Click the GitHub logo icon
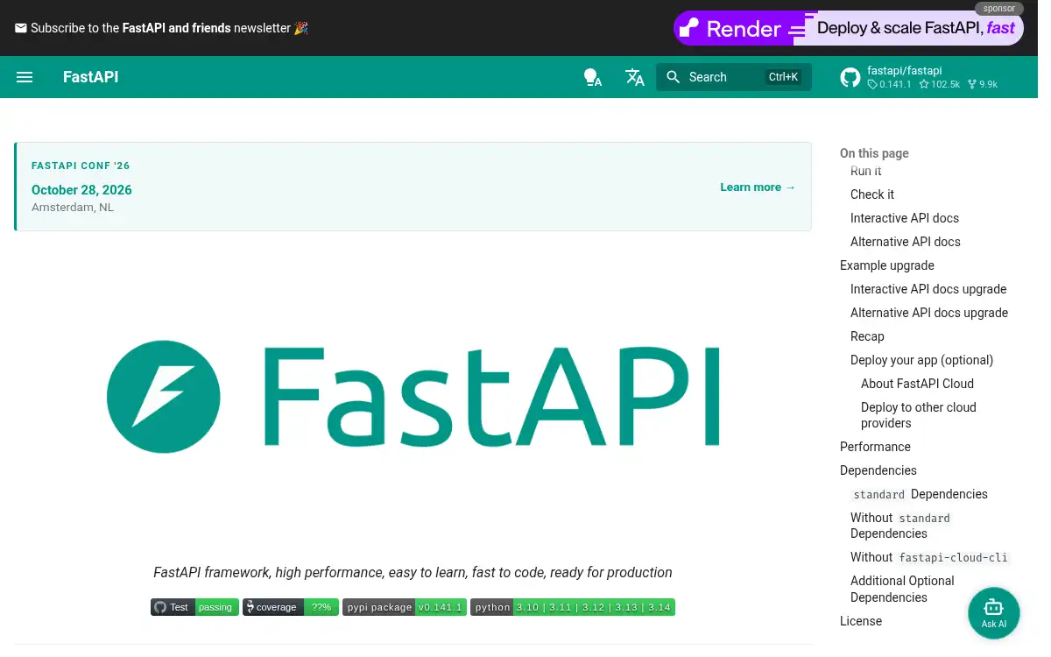Image resolution: width=1051 pixels, height=657 pixels. 850,77
